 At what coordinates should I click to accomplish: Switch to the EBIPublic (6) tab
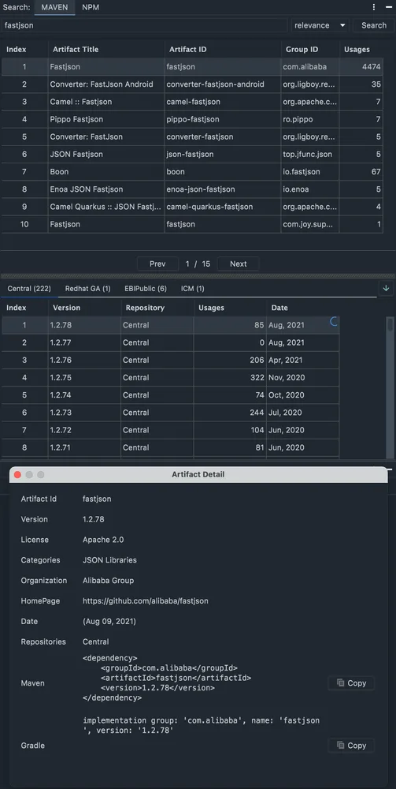(x=146, y=289)
